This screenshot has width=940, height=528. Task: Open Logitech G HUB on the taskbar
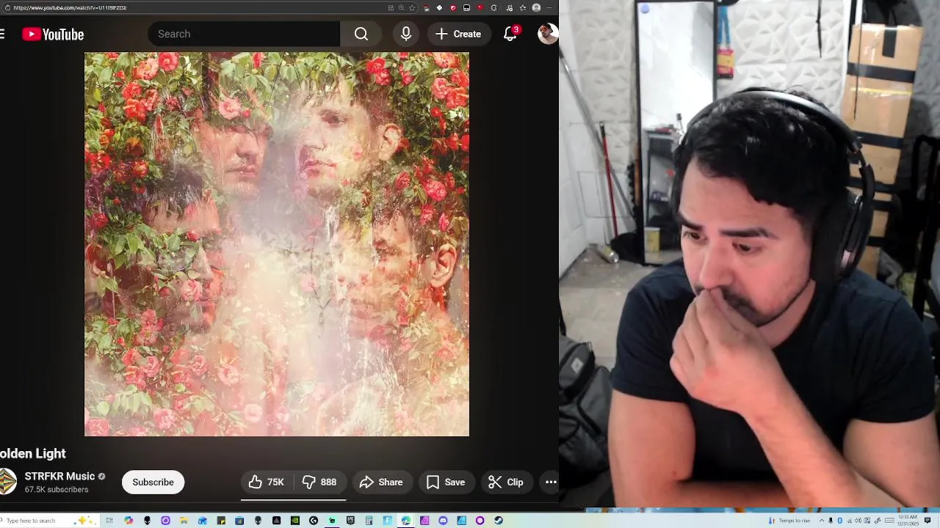pos(314,521)
